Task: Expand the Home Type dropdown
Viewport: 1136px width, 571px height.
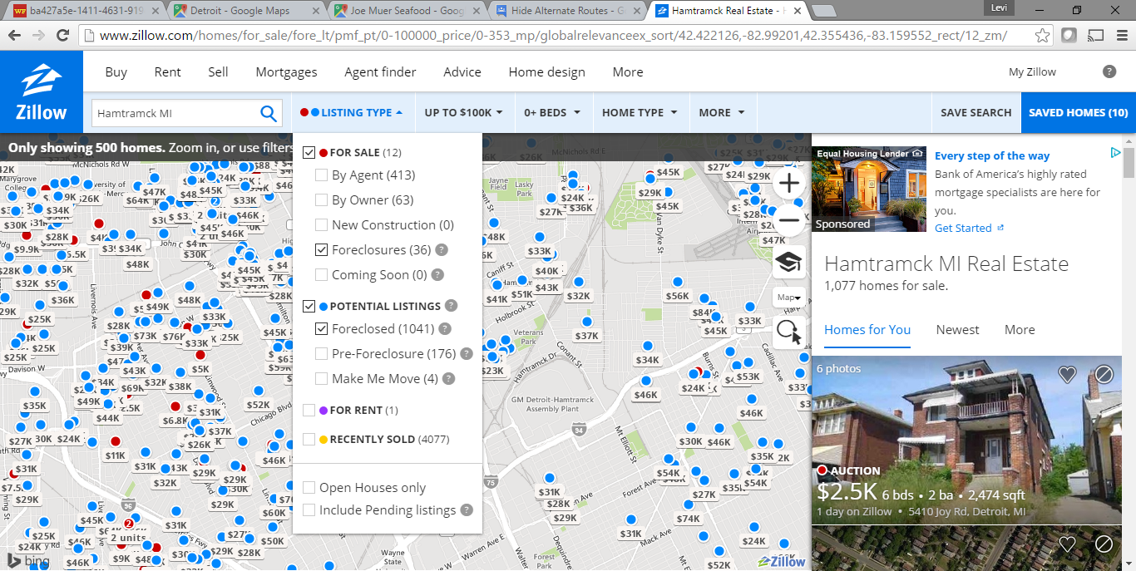Action: 639,113
